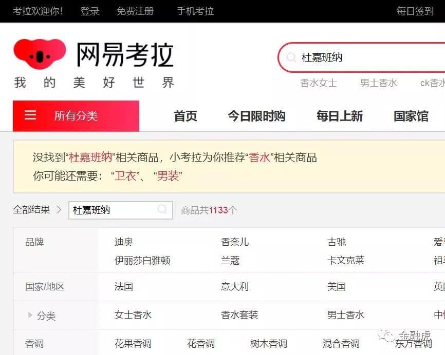Filter by brand 迪奥
Image resolution: width=445 pixels, height=355 pixels.
click(124, 242)
